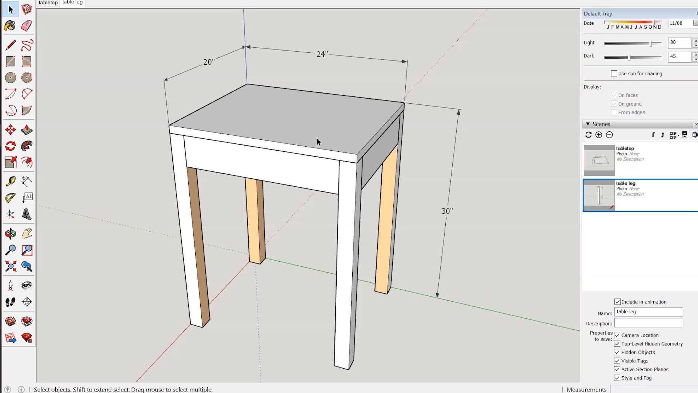Collapse the Scenes panel header
This screenshot has width=698, height=393.
pyautogui.click(x=588, y=124)
